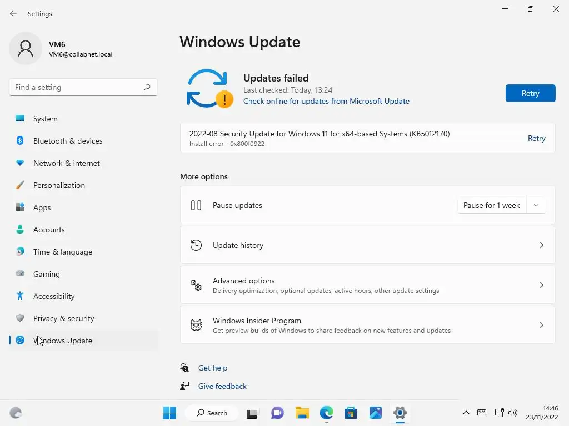This screenshot has width=569, height=426.
Task: Open Accounts settings
Action: coord(83,230)
